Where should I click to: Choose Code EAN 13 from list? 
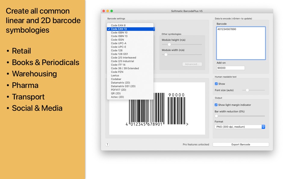pyautogui.click(x=130, y=29)
